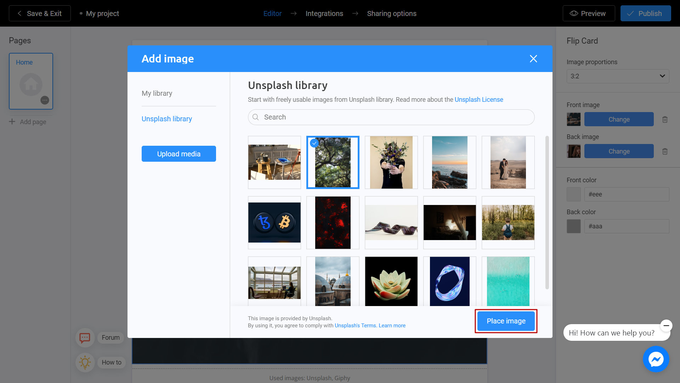Viewport: 680px width, 383px height.
Task: Click Upload media button in left panel
Action: (178, 154)
